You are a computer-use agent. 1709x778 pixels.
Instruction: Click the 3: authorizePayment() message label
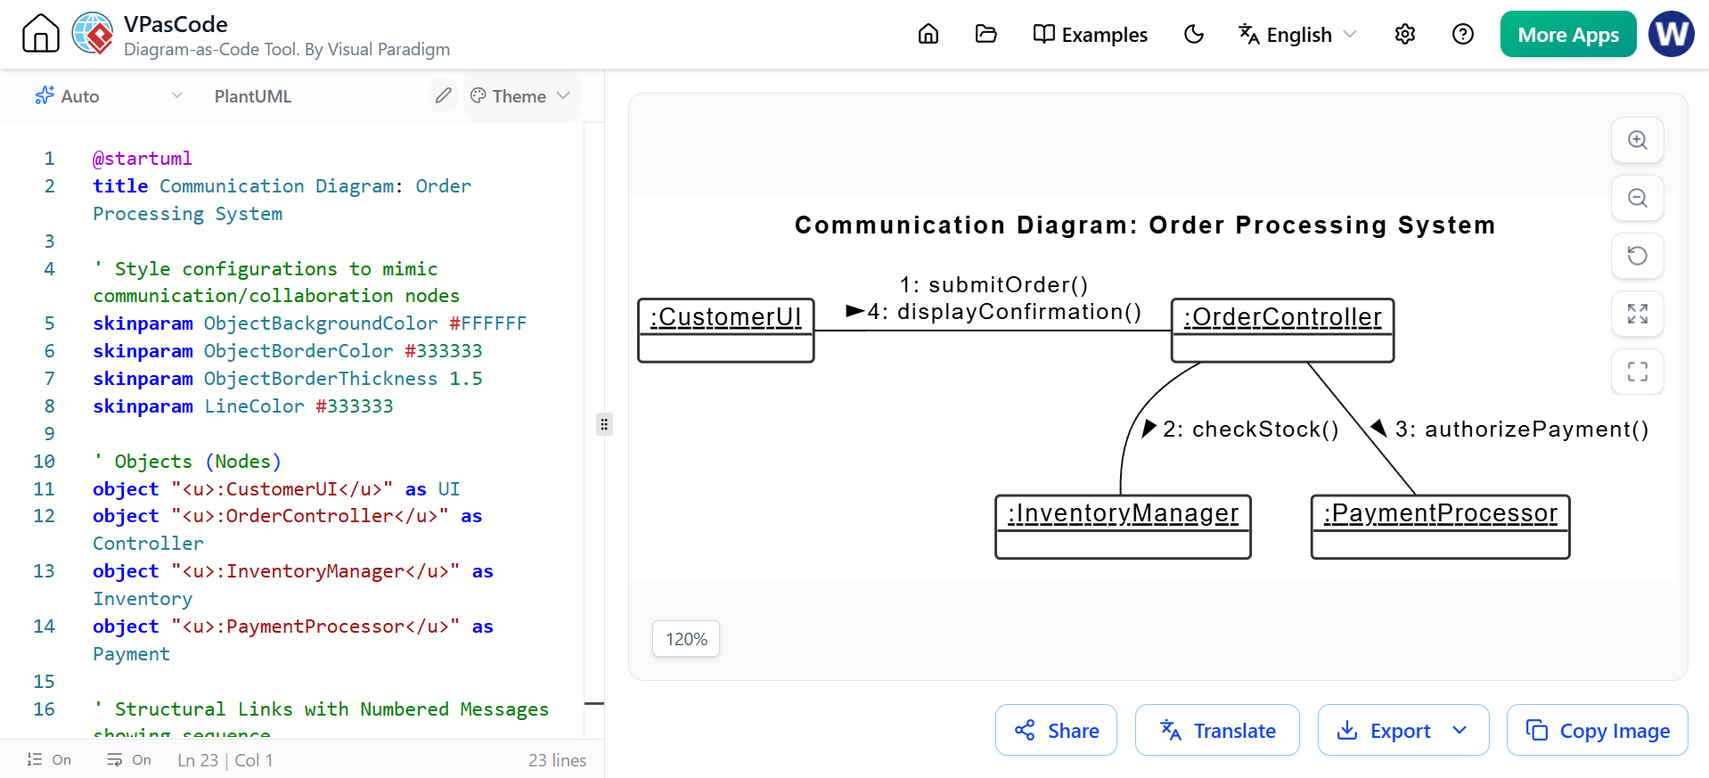1522,430
